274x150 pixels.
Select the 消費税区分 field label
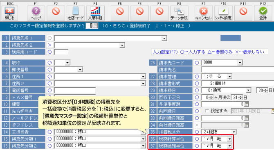click(x=175, y=132)
